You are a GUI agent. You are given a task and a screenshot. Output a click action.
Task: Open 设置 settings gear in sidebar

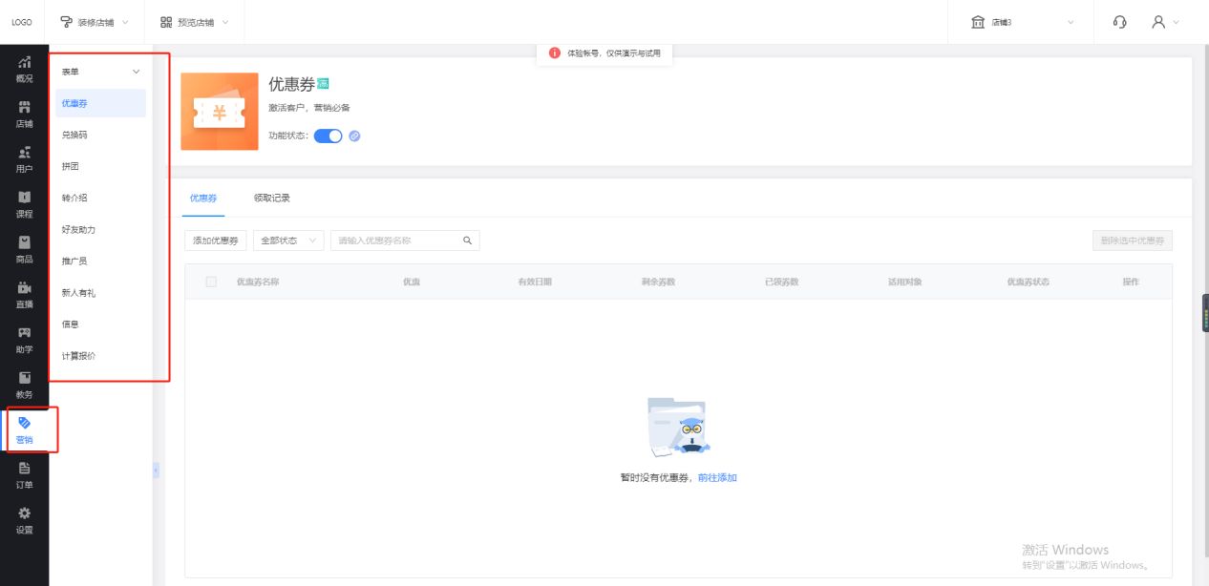tap(24, 519)
